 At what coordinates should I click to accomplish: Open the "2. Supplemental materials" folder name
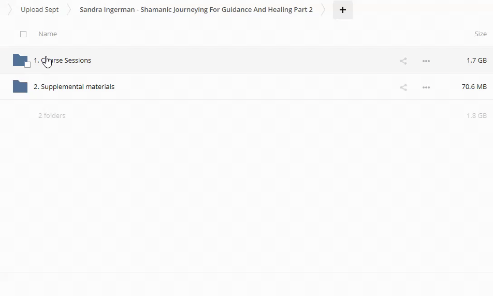[74, 87]
